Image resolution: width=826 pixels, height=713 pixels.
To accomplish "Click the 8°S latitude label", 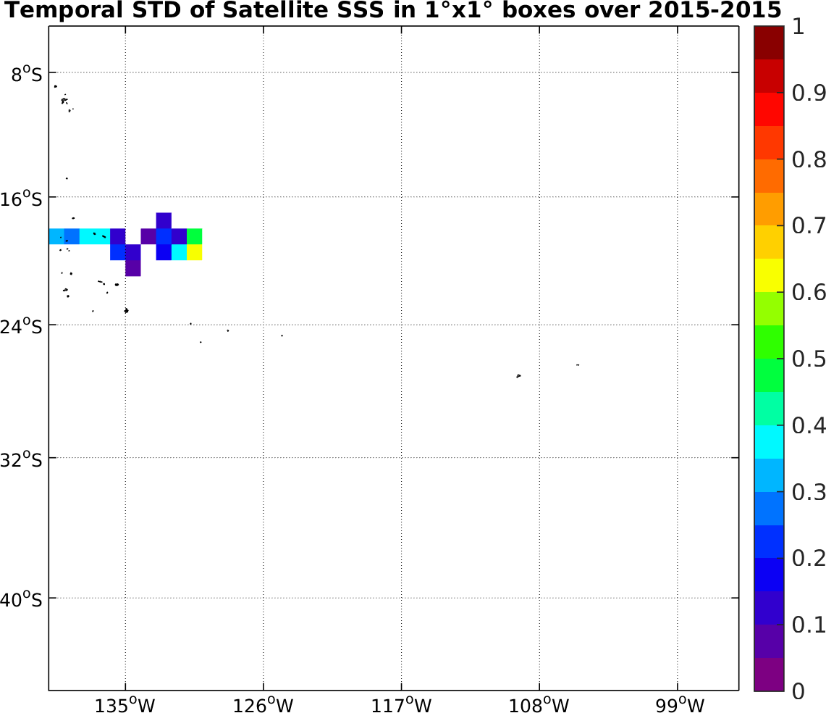I will [x=26, y=75].
